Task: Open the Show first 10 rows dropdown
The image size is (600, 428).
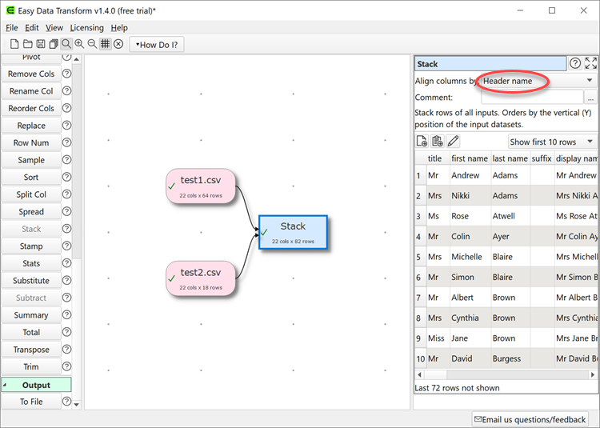Action: click(x=552, y=142)
